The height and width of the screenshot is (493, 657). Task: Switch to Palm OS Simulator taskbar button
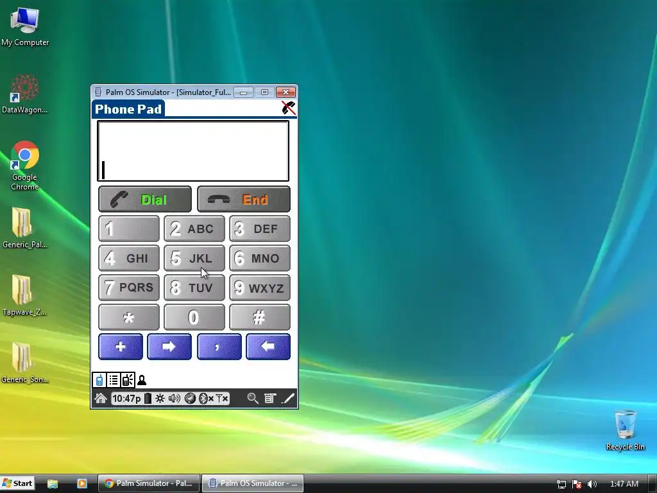(x=253, y=483)
